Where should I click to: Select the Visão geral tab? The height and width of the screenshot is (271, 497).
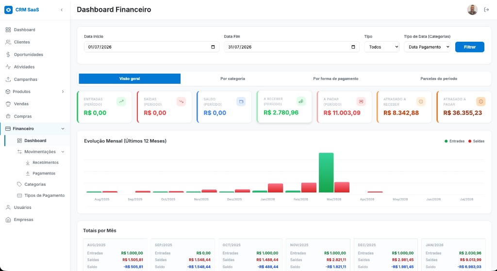coord(130,79)
